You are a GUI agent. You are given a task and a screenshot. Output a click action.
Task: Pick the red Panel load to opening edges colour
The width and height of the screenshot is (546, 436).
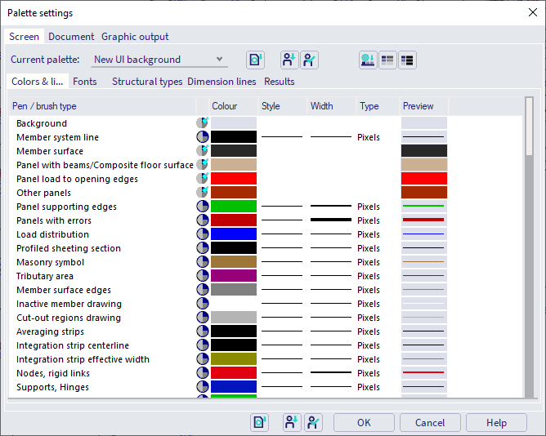click(x=234, y=179)
